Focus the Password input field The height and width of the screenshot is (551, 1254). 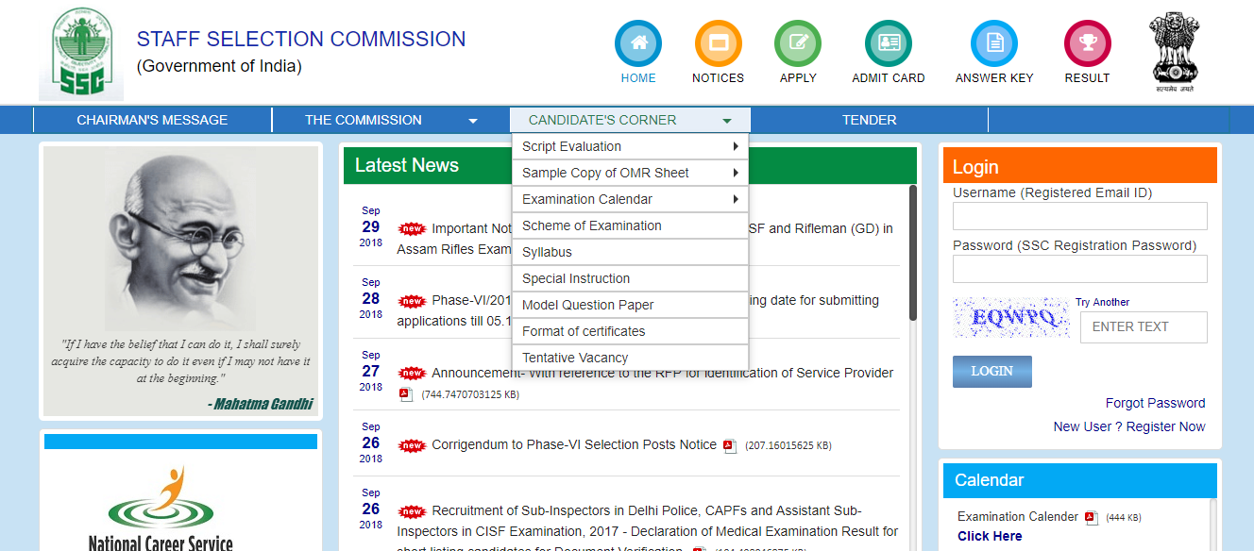(x=1079, y=269)
